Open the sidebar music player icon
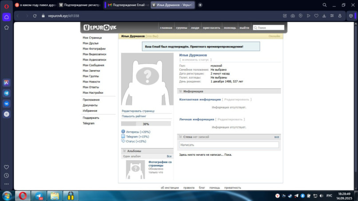This screenshot has width=358, height=201. 7,114
